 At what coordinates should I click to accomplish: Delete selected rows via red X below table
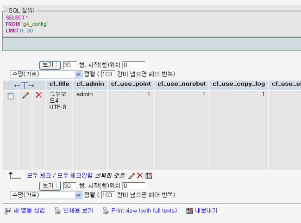pyautogui.click(x=140, y=175)
